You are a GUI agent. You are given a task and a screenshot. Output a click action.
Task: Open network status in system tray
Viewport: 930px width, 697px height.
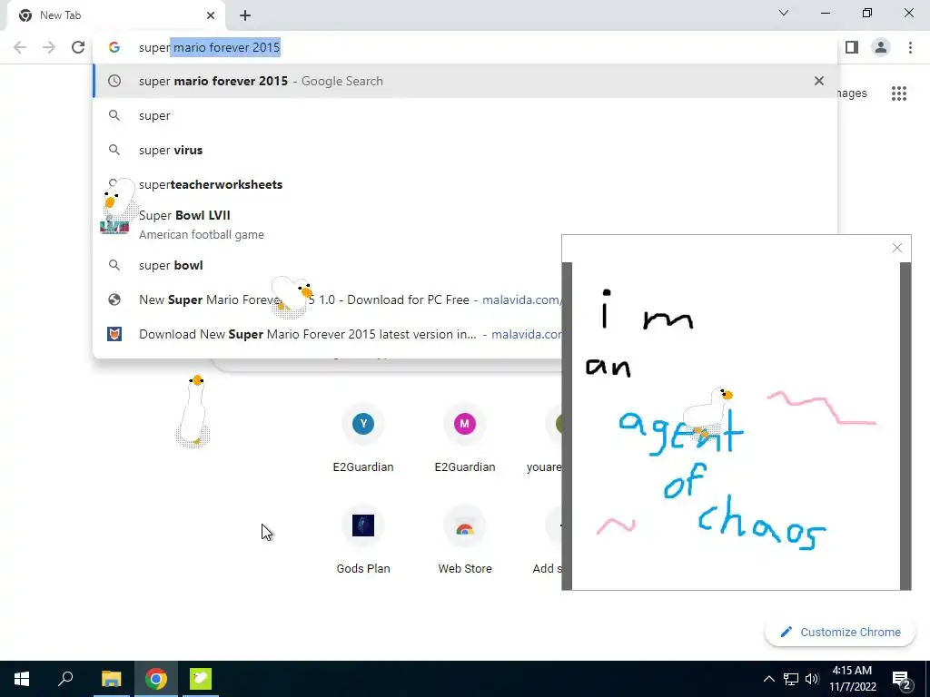click(791, 679)
